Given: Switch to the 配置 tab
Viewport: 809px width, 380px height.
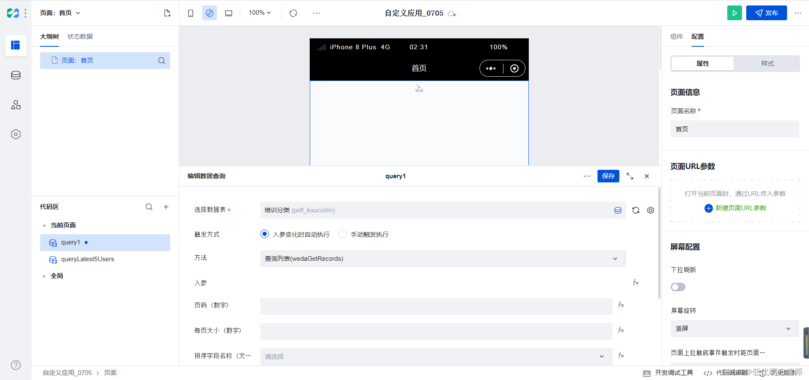Looking at the screenshot, I should coord(697,37).
